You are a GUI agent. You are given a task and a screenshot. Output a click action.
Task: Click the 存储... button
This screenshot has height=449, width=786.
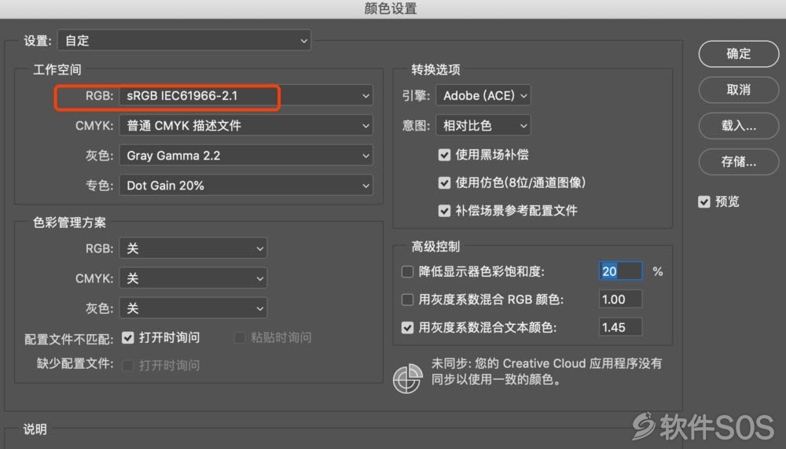click(739, 162)
